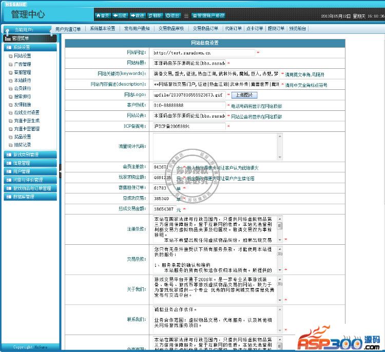385x352 pixels.
Task: Go back with the 后退 arrow
Action: (x=120, y=15)
